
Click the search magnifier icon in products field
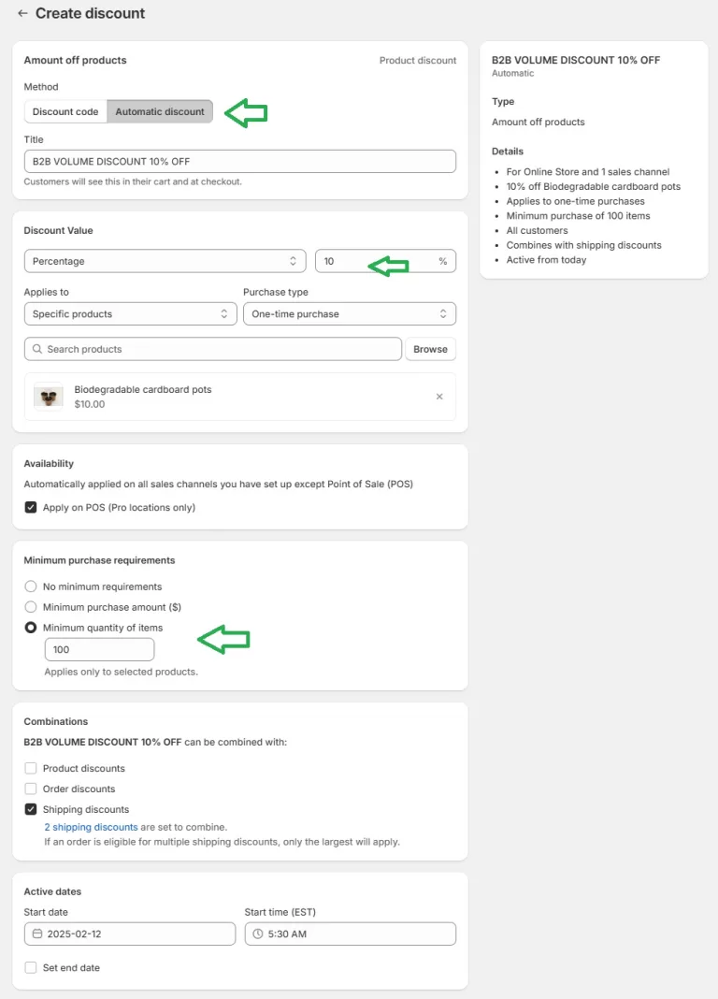37,349
